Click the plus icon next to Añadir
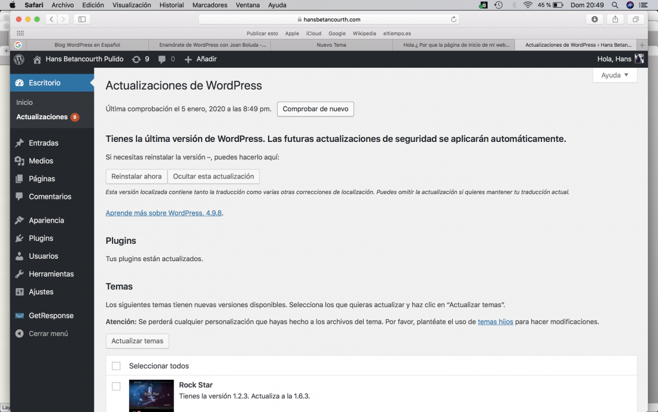Image resolution: width=658 pixels, height=412 pixels. click(188, 60)
